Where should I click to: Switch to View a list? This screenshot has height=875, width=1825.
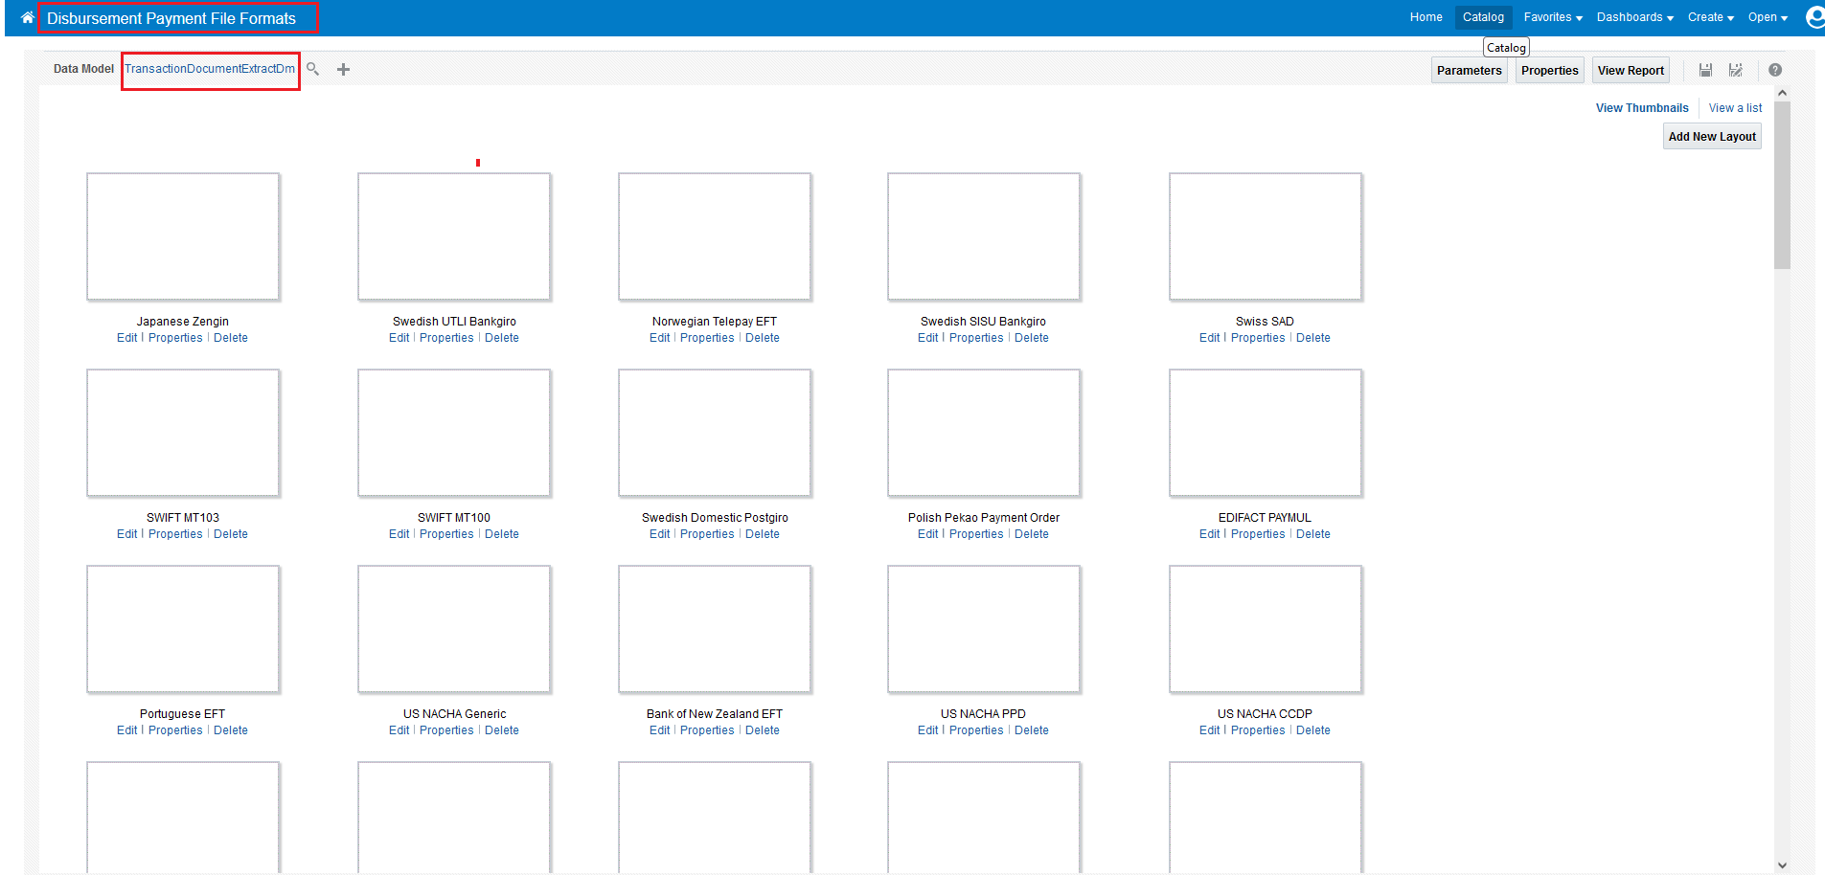(1735, 108)
